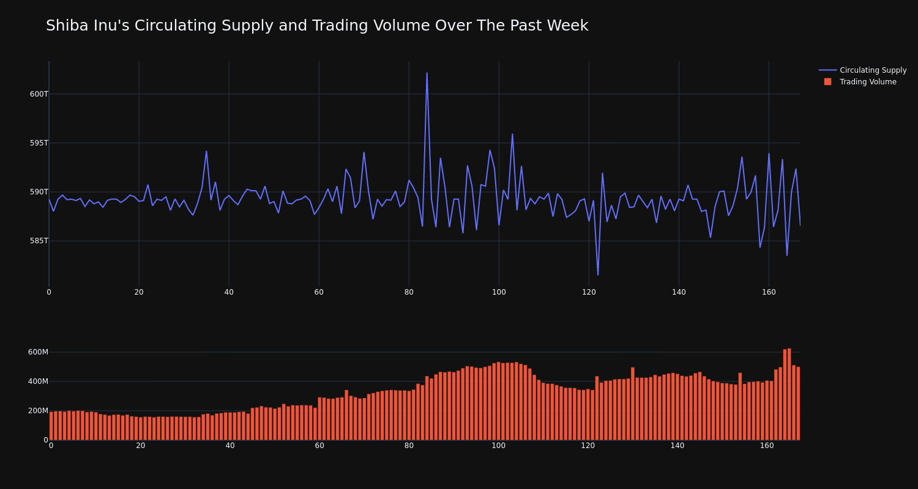The image size is (918, 489).
Task: Click the 20 tick on supply chart x-axis
Action: [x=139, y=292]
